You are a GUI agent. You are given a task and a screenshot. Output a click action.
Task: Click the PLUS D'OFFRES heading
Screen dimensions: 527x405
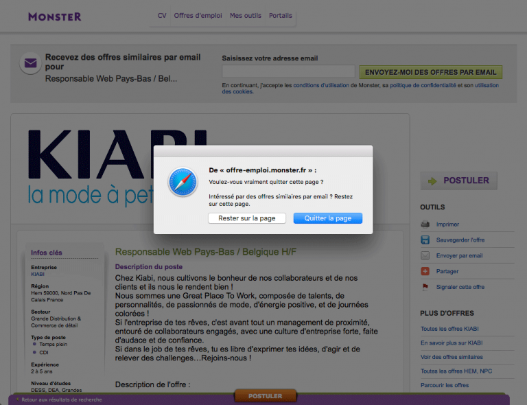coord(447,313)
